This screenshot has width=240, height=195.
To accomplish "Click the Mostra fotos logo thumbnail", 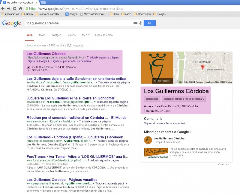I will point(157,68).
